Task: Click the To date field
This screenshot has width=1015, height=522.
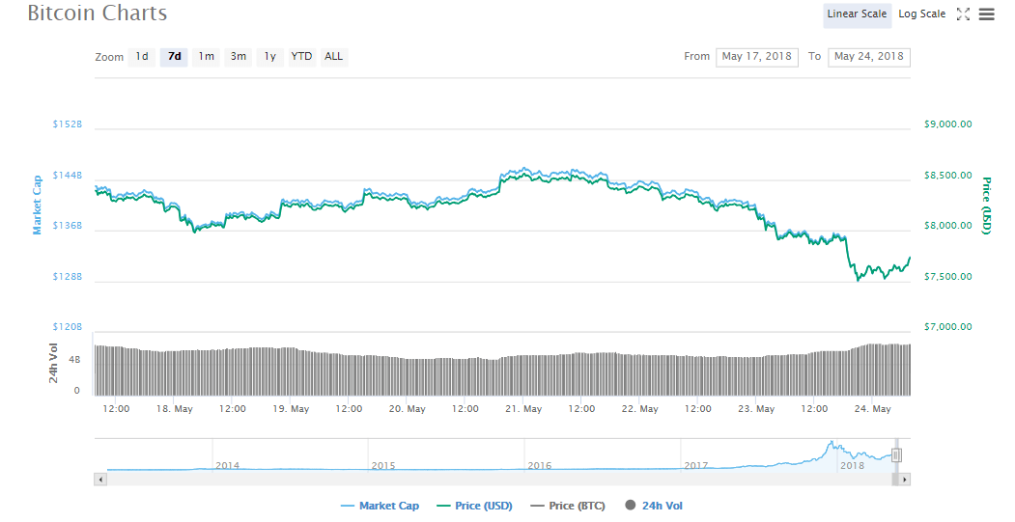Action: (868, 57)
